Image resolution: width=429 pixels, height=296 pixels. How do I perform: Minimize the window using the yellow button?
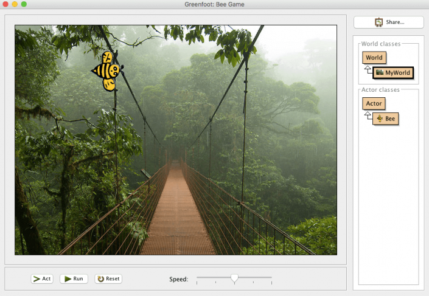(x=15, y=4)
